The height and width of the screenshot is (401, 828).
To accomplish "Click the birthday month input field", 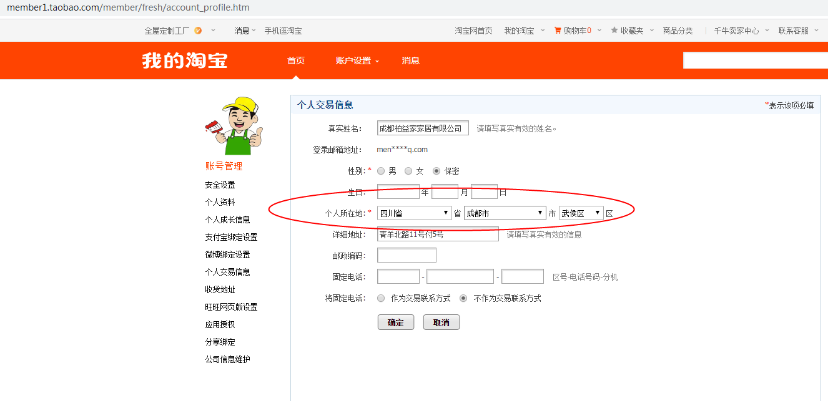I will tap(445, 192).
